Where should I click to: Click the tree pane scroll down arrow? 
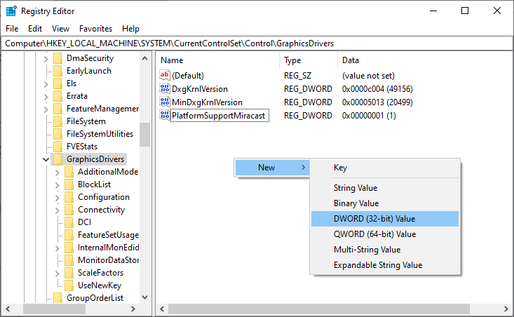[145, 297]
